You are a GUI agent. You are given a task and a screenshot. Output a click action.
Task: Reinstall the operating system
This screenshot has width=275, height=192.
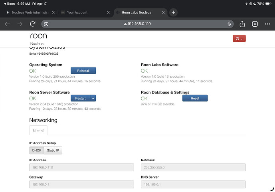point(83,71)
